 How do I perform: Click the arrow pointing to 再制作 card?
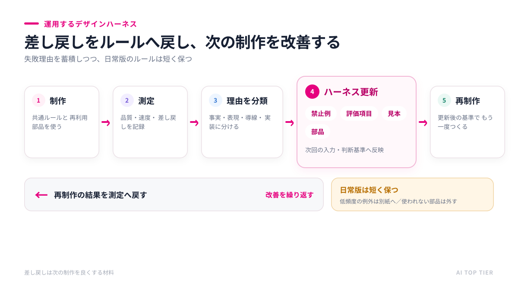point(423,123)
